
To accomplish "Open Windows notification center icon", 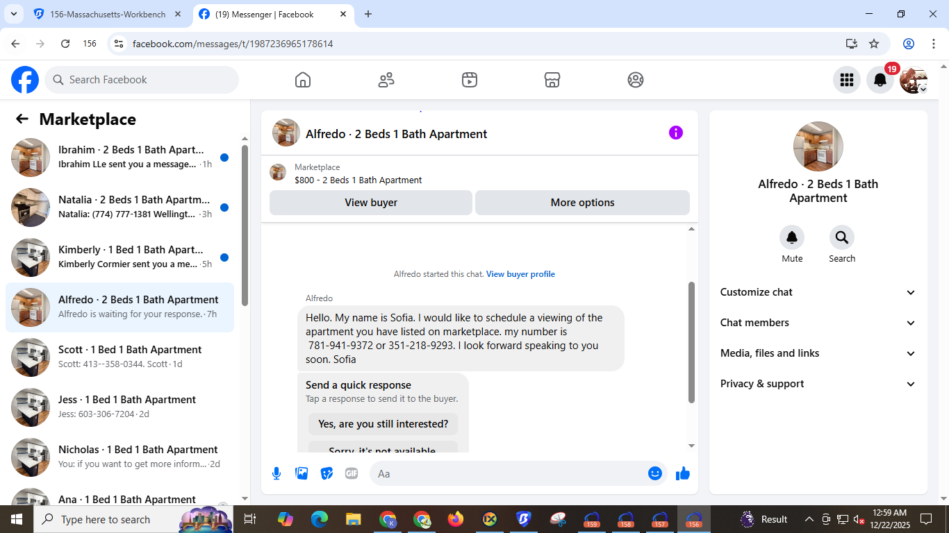I will point(925,519).
